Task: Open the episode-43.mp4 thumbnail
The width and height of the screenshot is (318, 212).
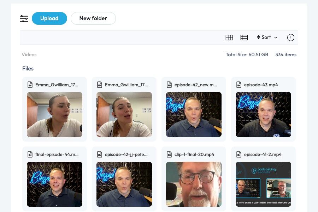Action: [263, 114]
